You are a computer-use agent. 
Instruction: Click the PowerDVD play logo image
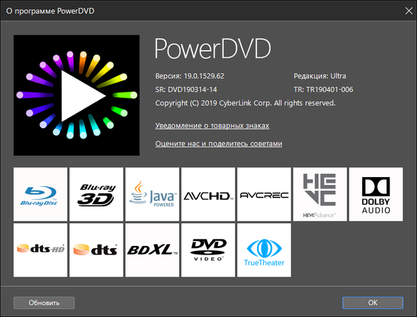pyautogui.click(x=76, y=96)
